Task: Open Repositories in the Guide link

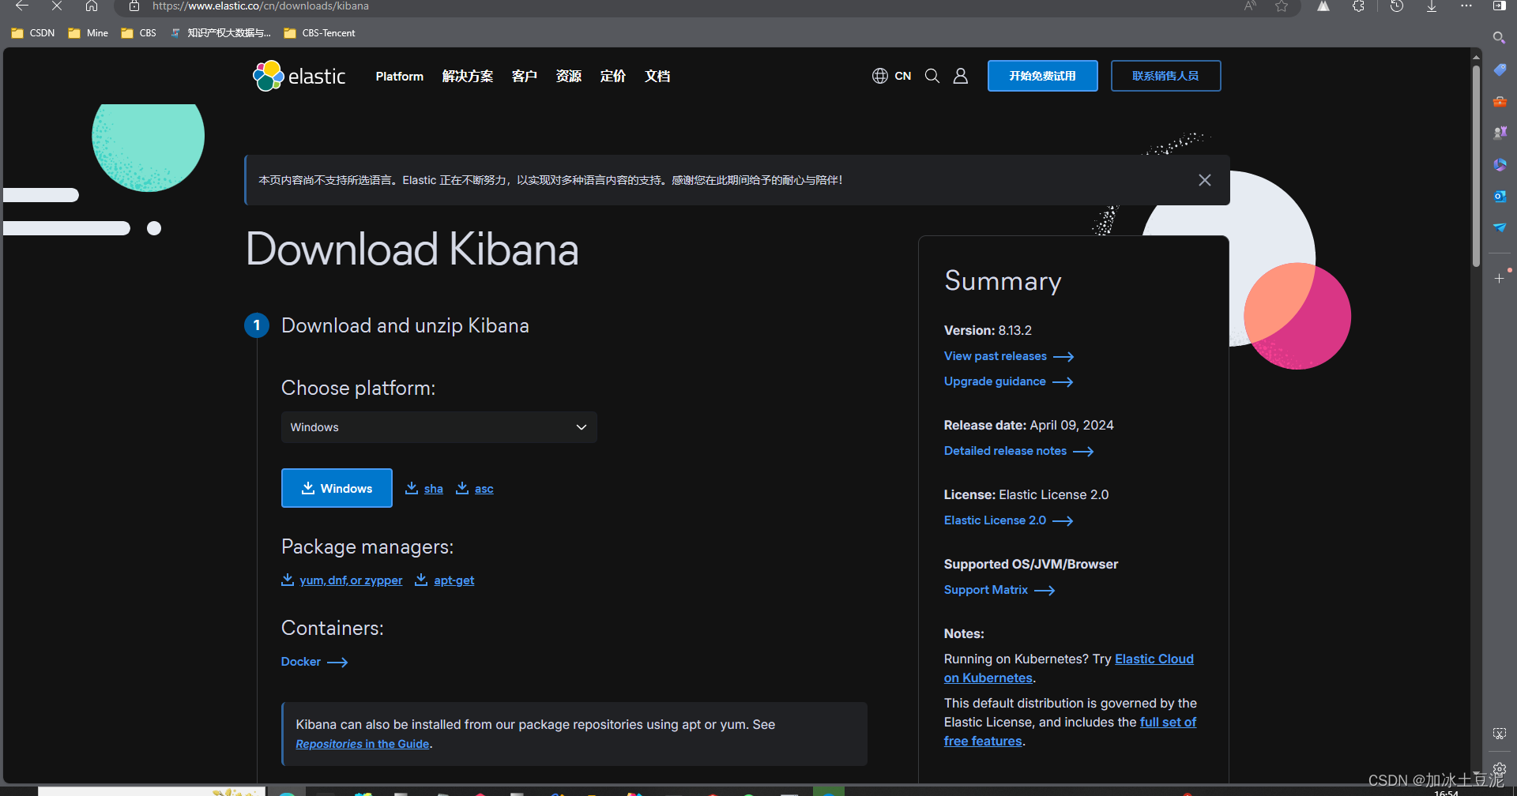Action: [x=363, y=744]
